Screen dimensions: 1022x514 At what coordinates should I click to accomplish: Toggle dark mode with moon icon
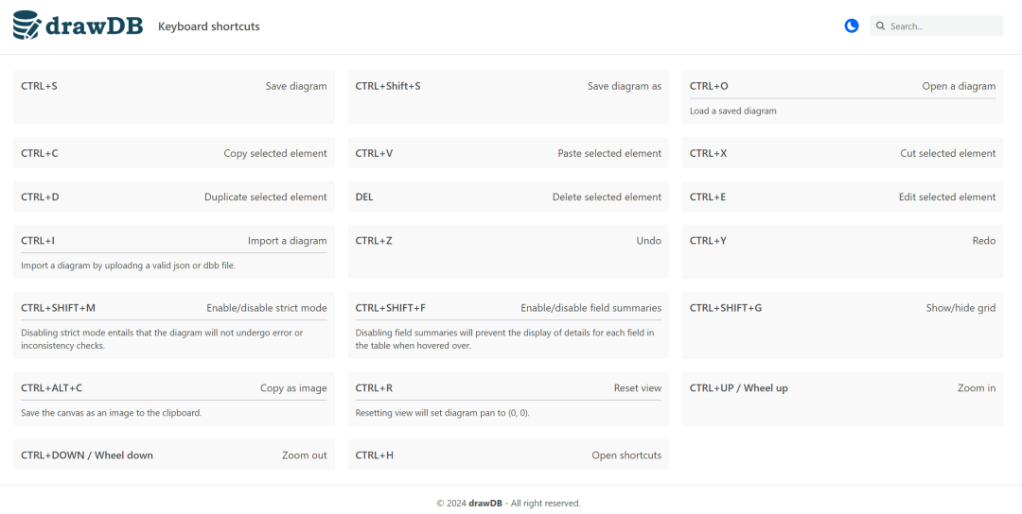(852, 26)
